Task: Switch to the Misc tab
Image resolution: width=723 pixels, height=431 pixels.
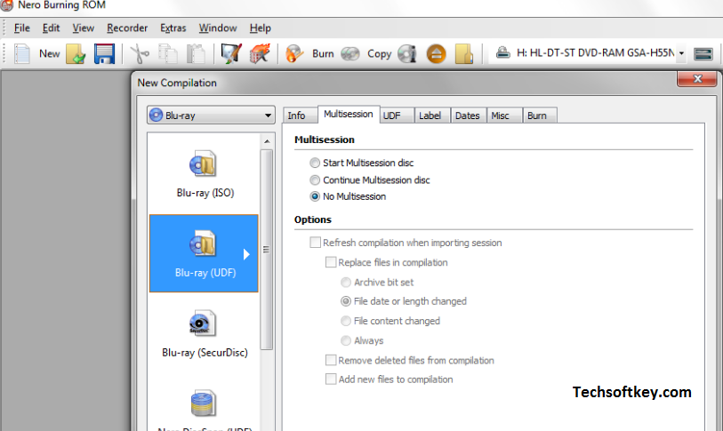Action: 504,116
